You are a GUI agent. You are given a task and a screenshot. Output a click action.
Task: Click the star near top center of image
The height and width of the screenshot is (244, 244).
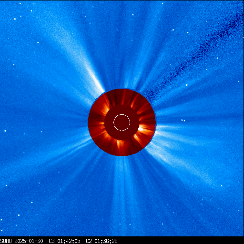133,15
